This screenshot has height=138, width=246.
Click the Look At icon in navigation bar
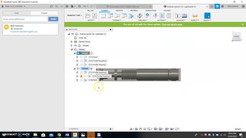[136, 129]
